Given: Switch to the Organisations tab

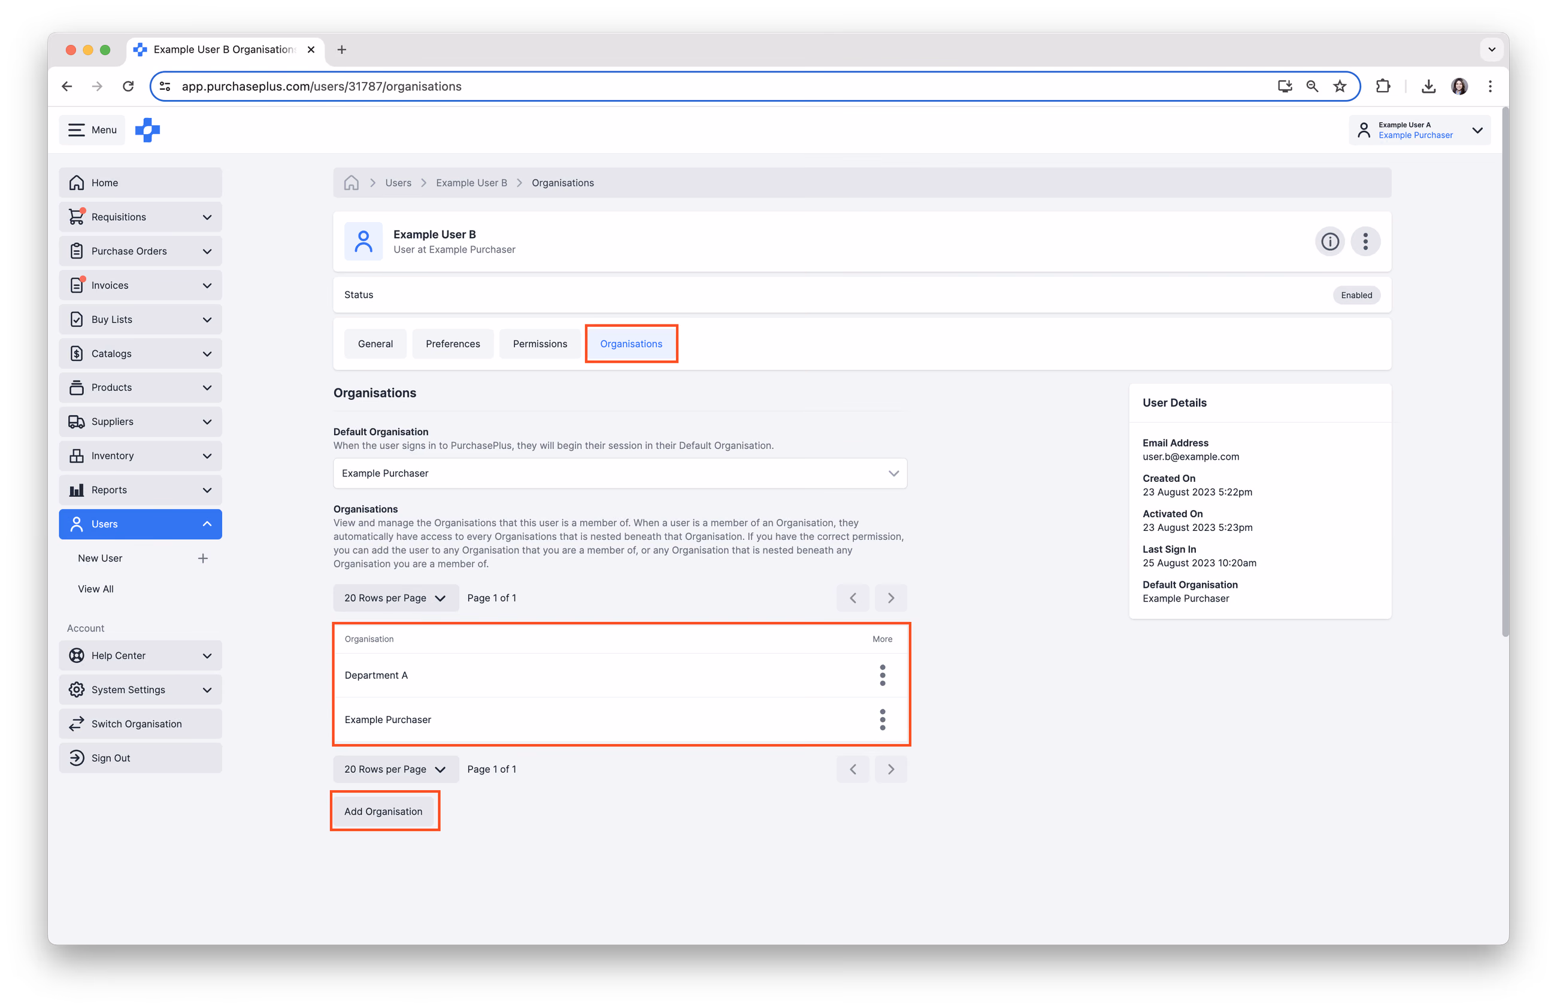Looking at the screenshot, I should [x=631, y=344].
